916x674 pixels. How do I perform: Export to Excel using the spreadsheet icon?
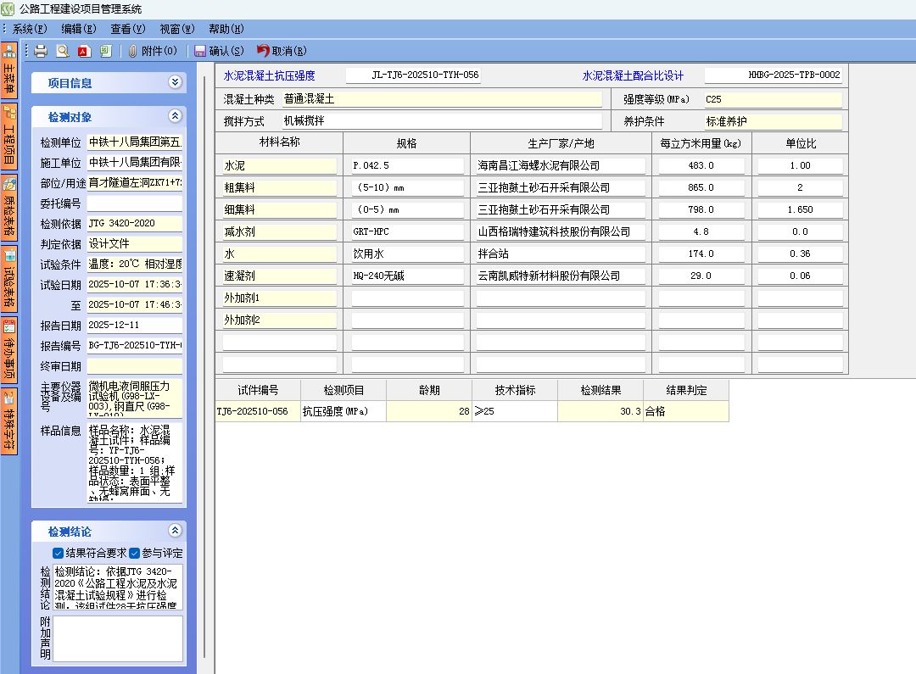click(x=105, y=51)
